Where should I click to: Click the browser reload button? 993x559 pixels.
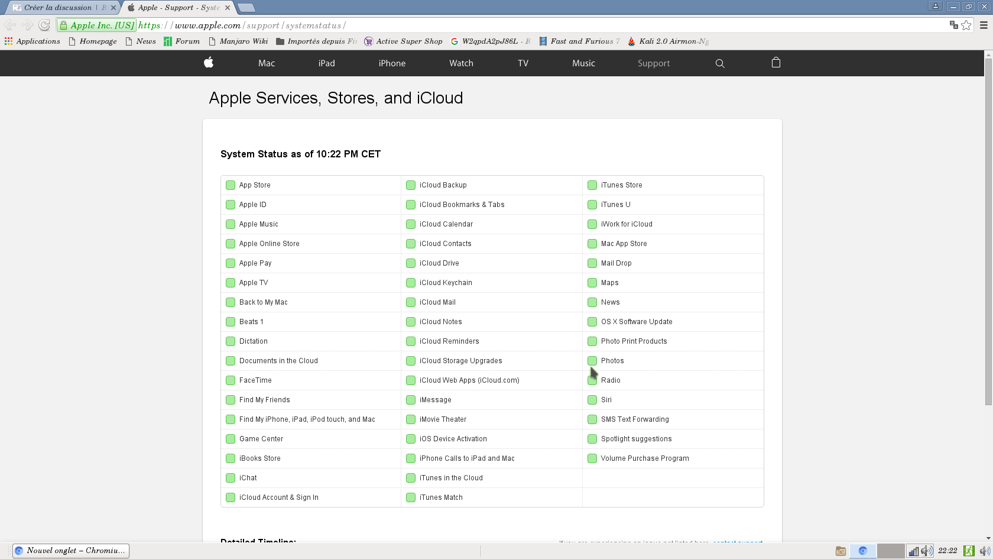(x=44, y=25)
